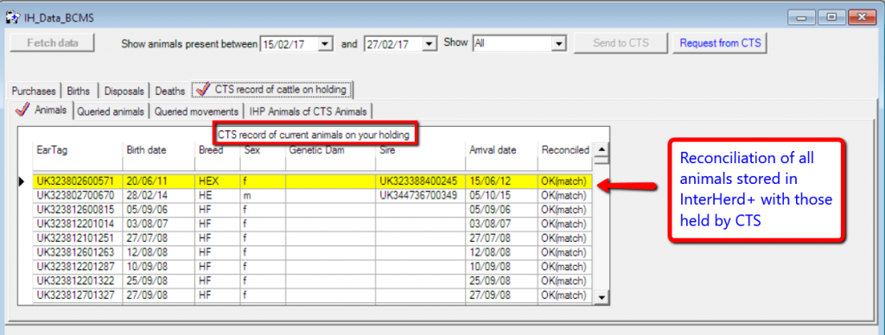Select the Queried movements sub-tab
The height and width of the screenshot is (335, 885).
point(196,111)
